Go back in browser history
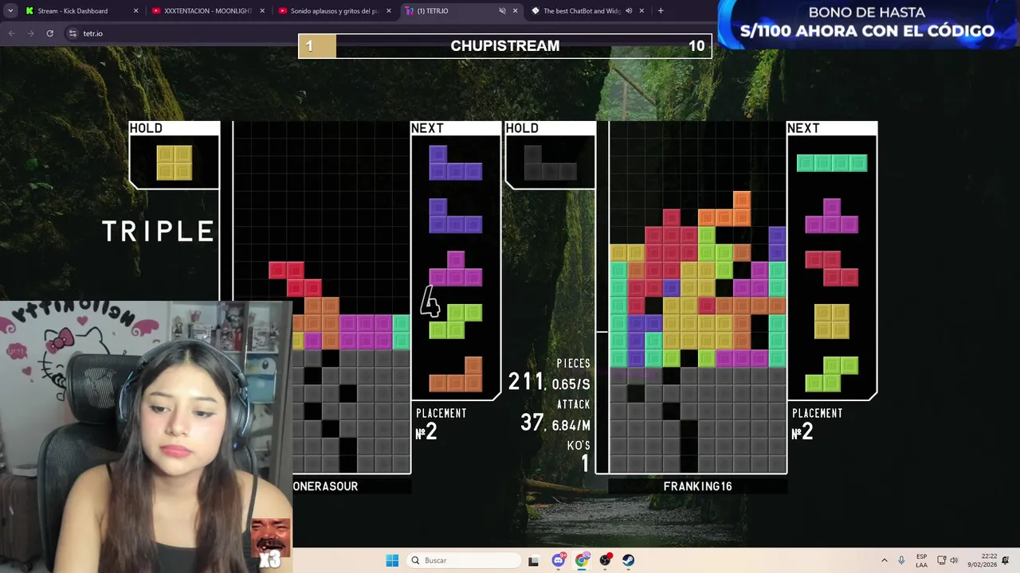The image size is (1020, 573). [11, 33]
